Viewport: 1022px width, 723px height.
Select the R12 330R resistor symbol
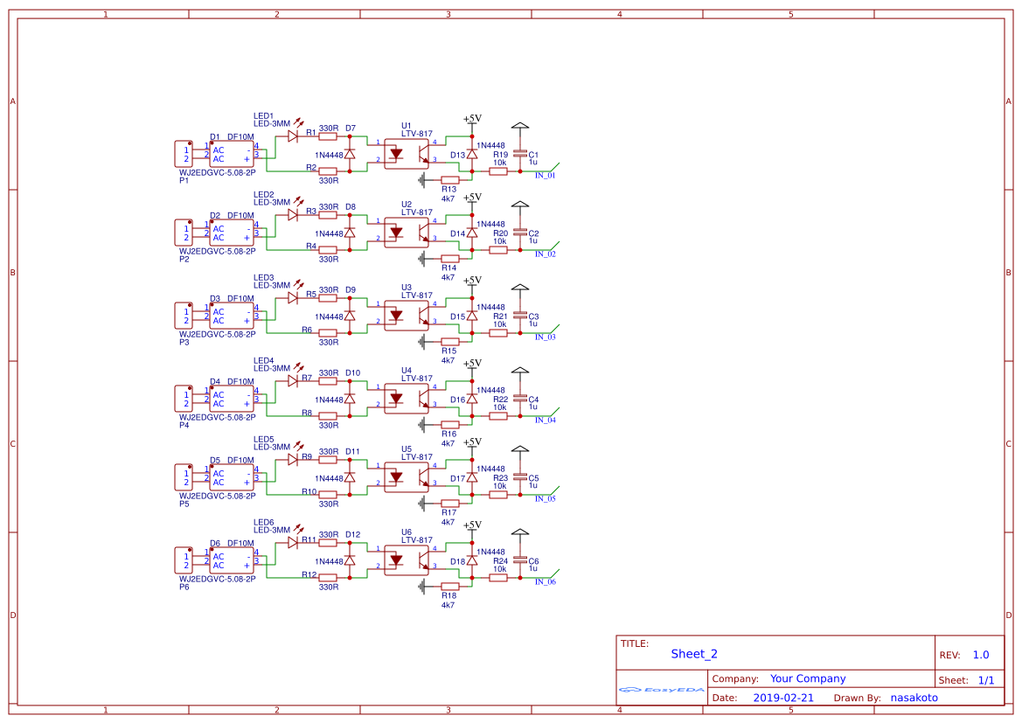click(x=328, y=579)
